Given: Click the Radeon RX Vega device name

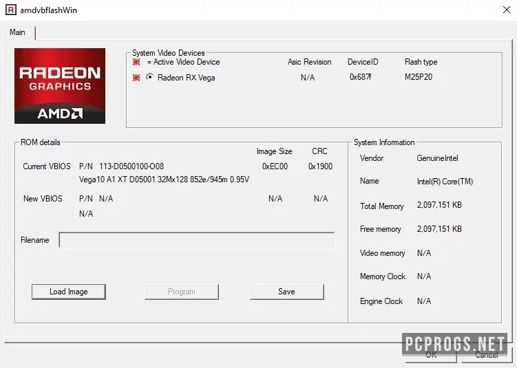Looking at the screenshot, I should (x=187, y=78).
